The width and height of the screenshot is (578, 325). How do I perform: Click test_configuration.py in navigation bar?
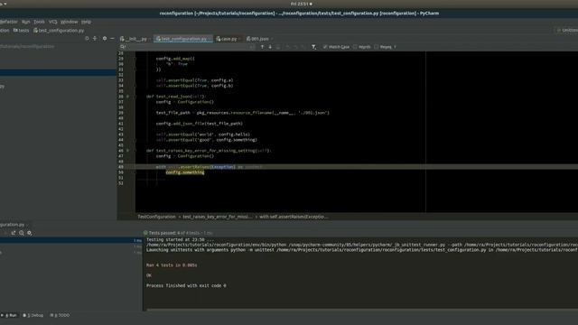click(x=59, y=30)
